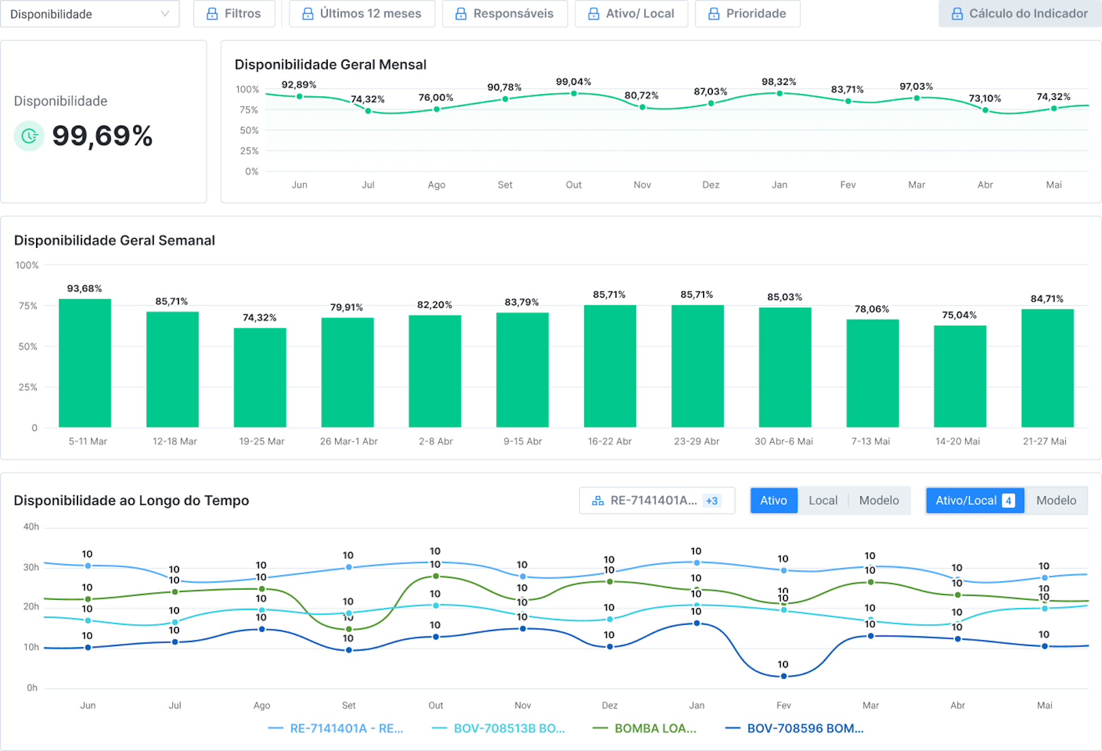Screen dimensions: 1102x751
Task: Click the Filtros button
Action: pos(234,14)
